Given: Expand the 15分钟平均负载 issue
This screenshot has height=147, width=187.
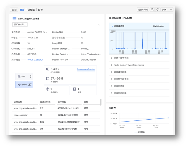Looking at the screenshot, I should [x=139, y=79].
